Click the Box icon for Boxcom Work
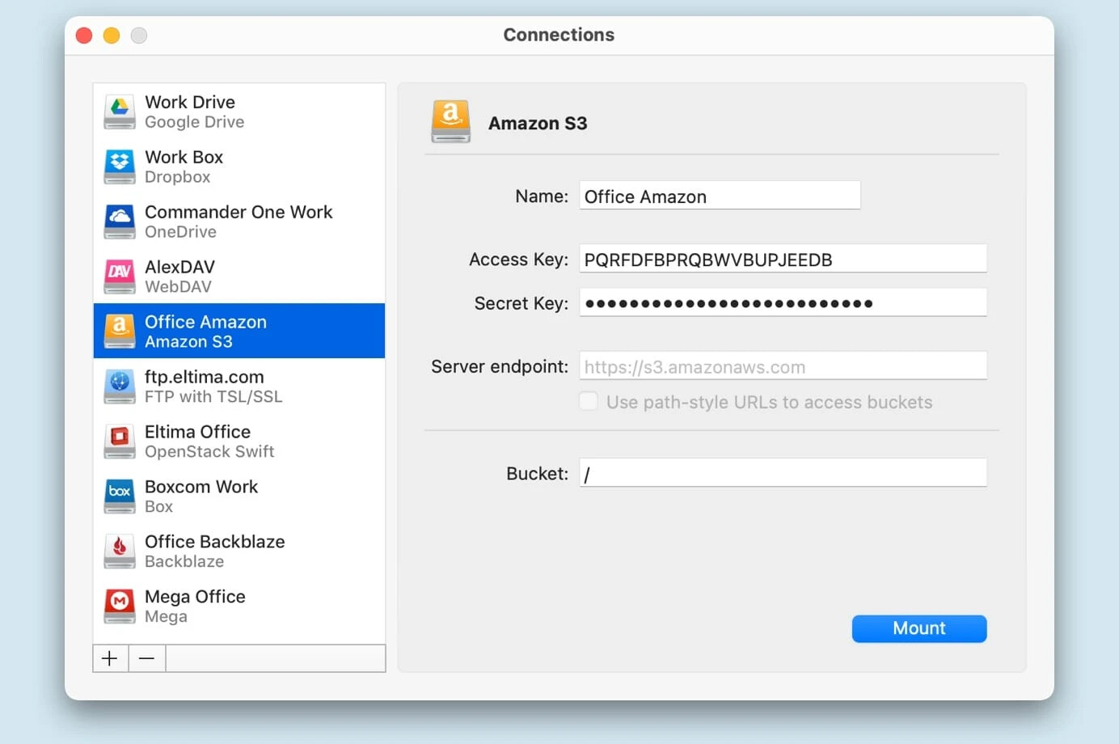The height and width of the screenshot is (744, 1119). (x=120, y=497)
